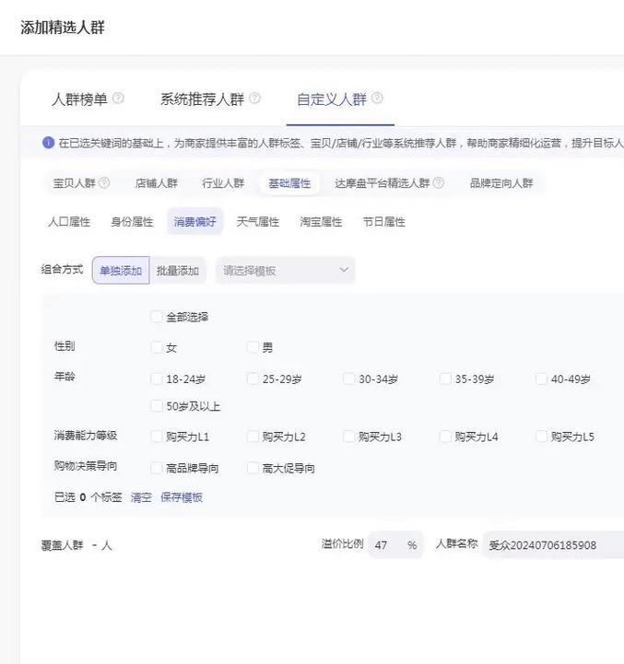Screen dimensions: 624x664
Task: Check the 男 gender checkbox
Action: [253, 347]
